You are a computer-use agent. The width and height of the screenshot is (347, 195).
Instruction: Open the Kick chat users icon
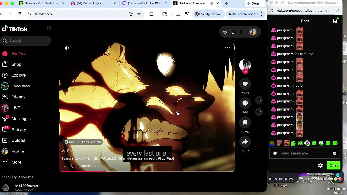335,21
